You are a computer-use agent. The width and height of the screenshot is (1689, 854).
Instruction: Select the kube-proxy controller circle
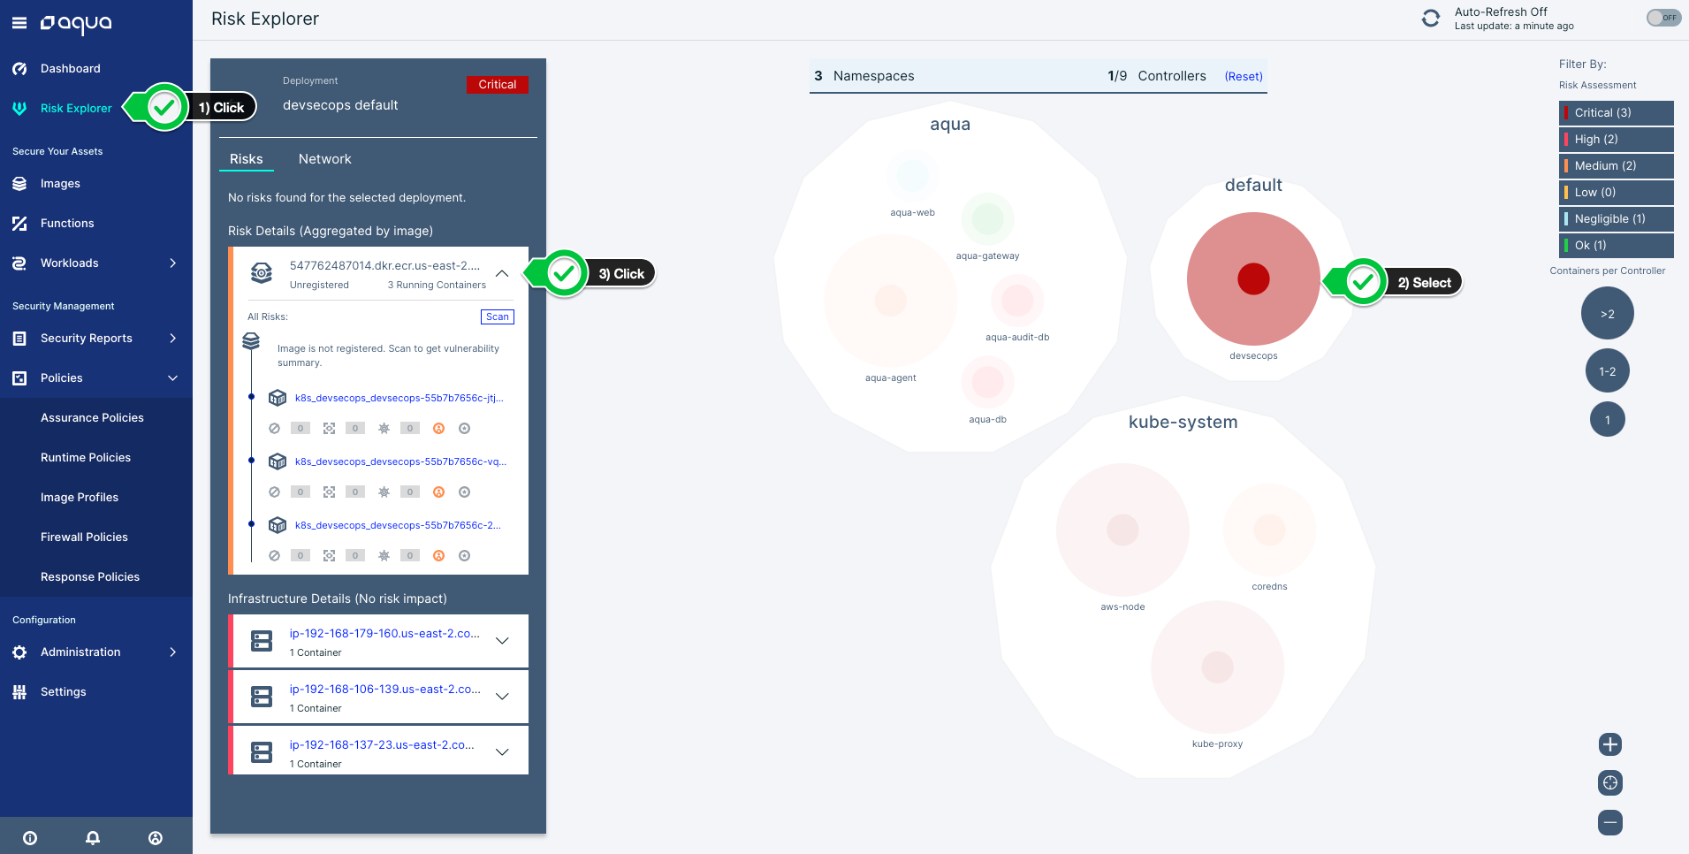1217,667
